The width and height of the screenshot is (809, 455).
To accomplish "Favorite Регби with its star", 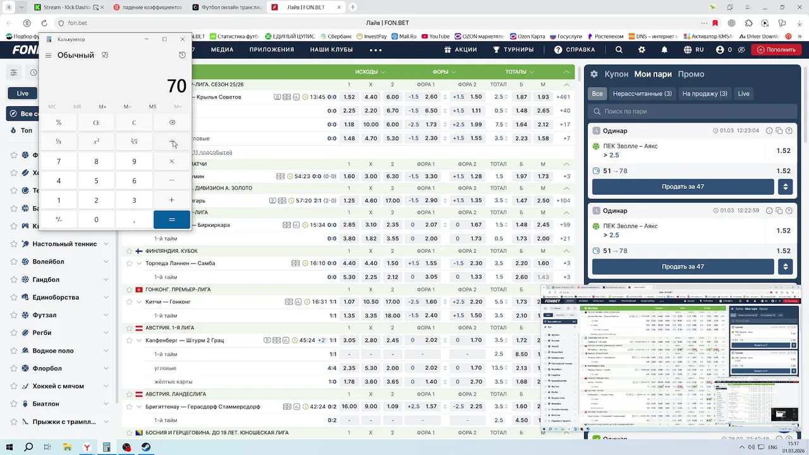I will coord(13,332).
